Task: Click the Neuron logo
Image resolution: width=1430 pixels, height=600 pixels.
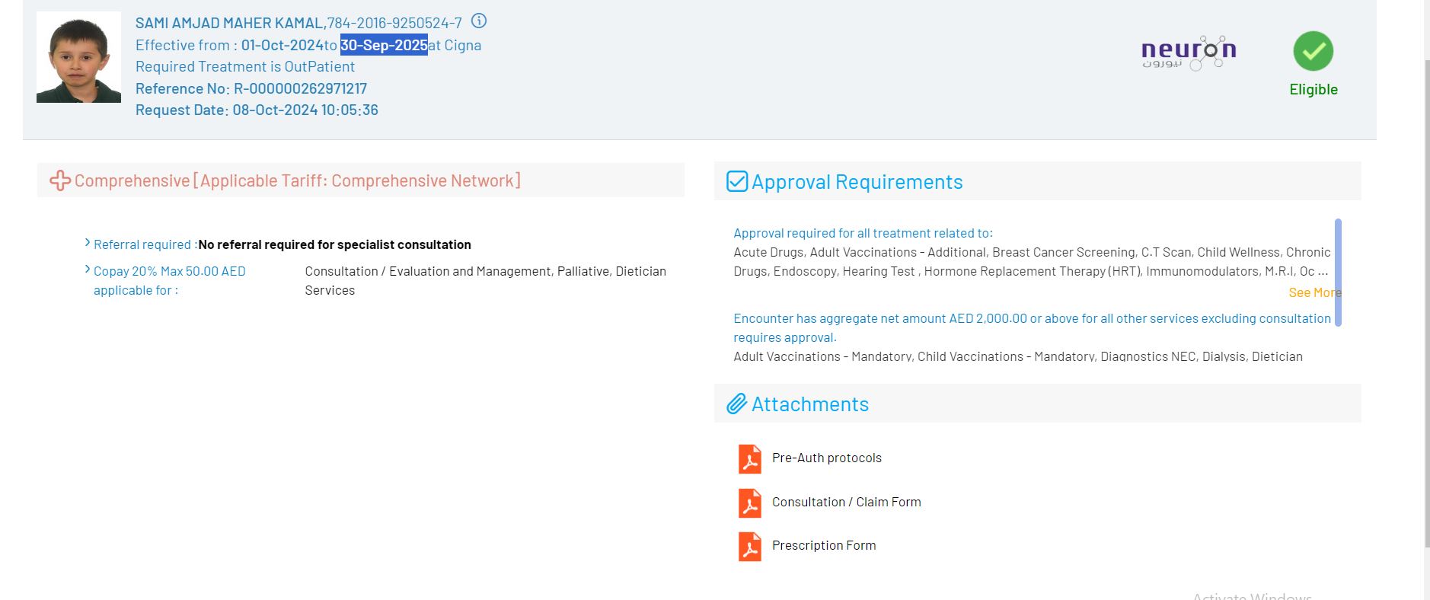Action: tap(1188, 52)
